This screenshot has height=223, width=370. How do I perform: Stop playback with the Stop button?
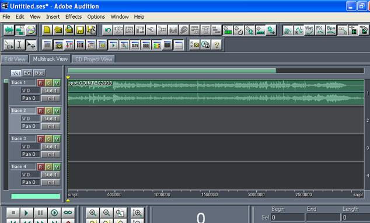(x=13, y=213)
